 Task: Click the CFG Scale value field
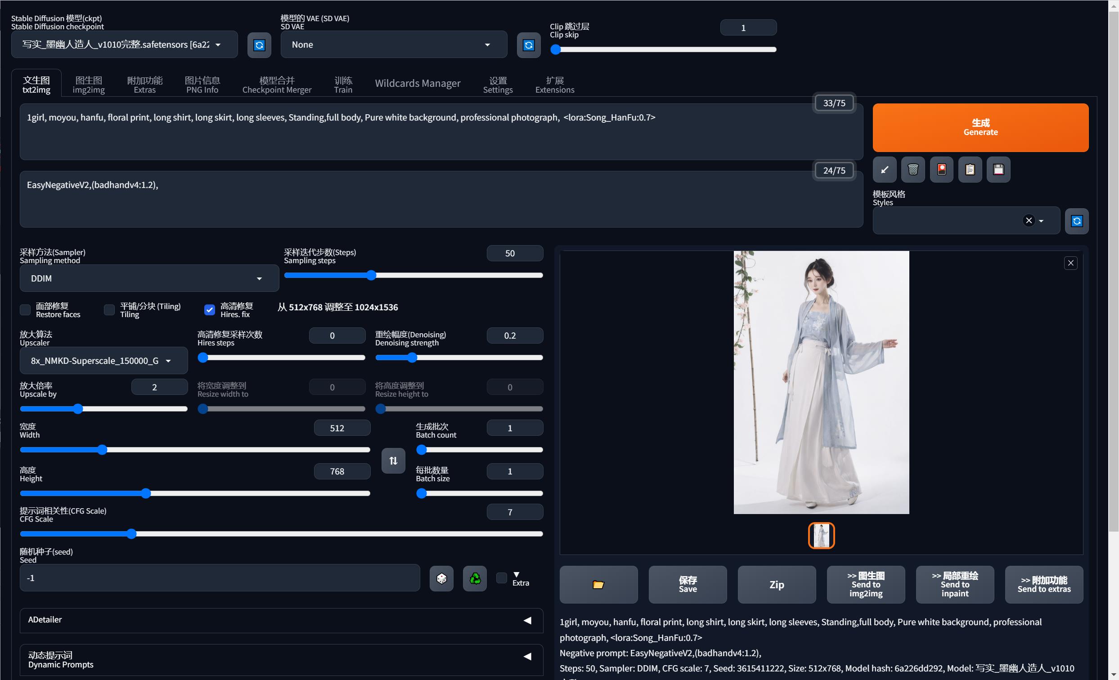(515, 512)
